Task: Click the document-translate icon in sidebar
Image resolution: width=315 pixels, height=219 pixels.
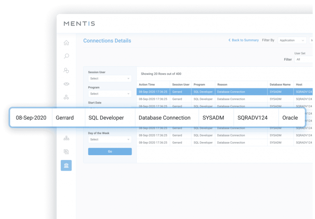Action: tap(66, 152)
